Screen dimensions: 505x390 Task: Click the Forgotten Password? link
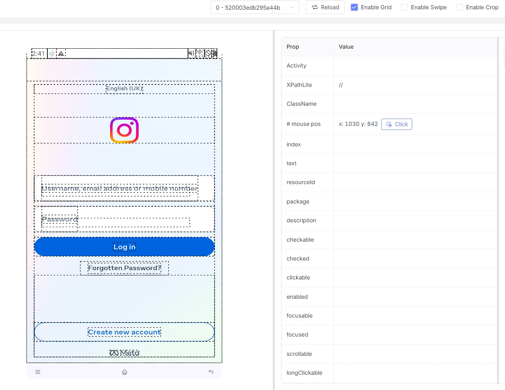125,268
